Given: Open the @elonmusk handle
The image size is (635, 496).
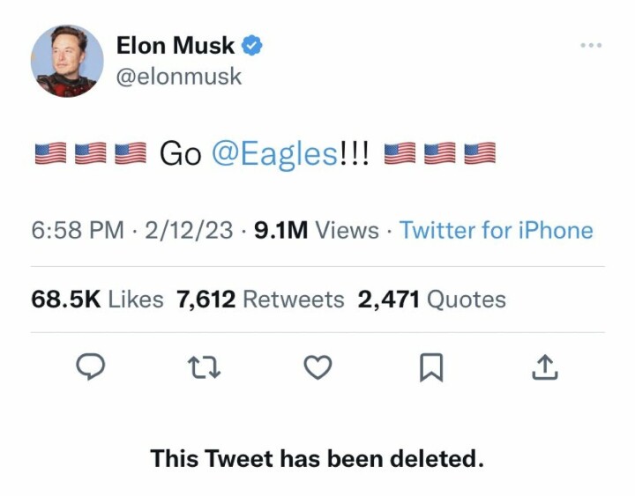Looking at the screenshot, I should 178,77.
